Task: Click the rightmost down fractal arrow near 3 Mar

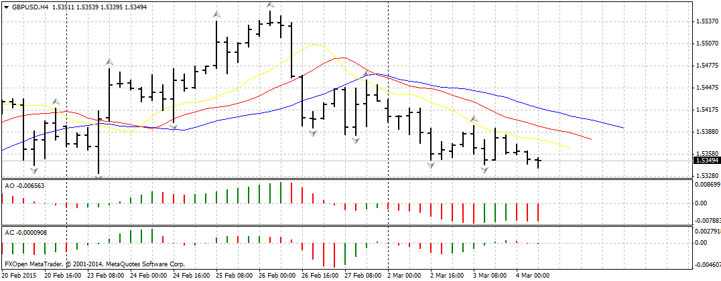Action: tap(484, 170)
